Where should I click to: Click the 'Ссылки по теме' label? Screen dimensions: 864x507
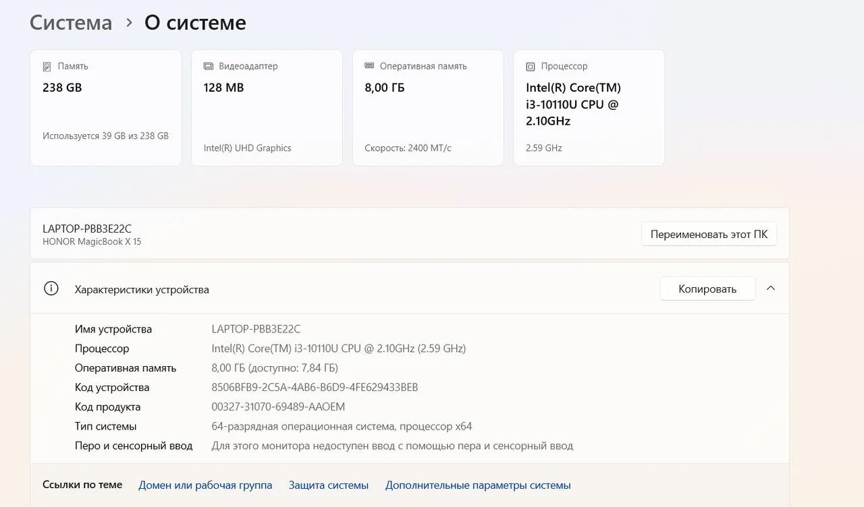click(82, 485)
